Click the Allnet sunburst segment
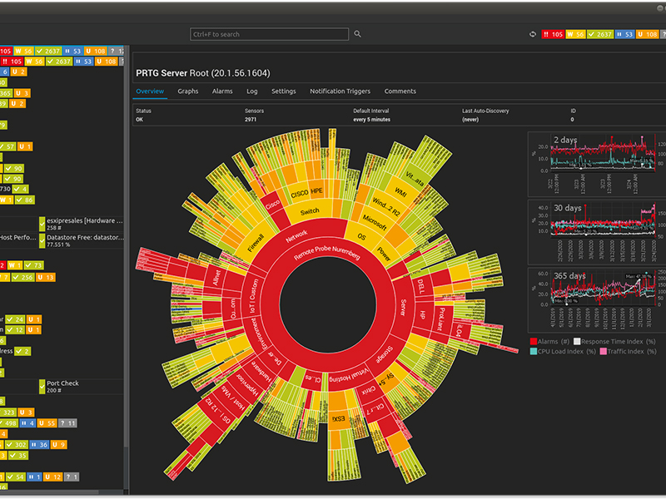Viewport: 666px width, 499px height. (217, 278)
